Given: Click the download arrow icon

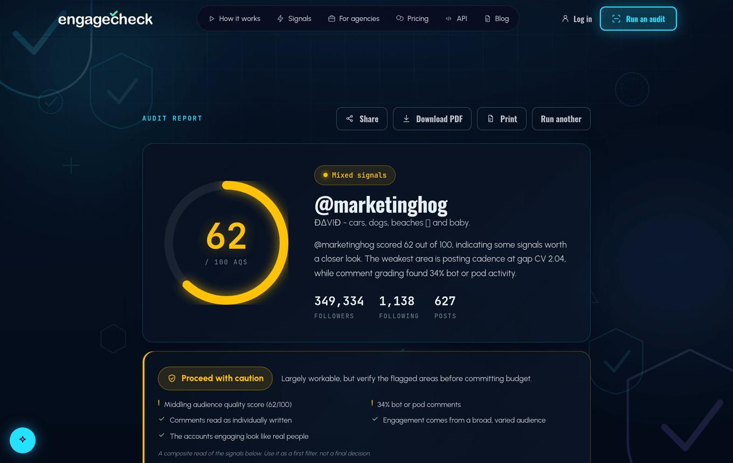Looking at the screenshot, I should coord(406,119).
